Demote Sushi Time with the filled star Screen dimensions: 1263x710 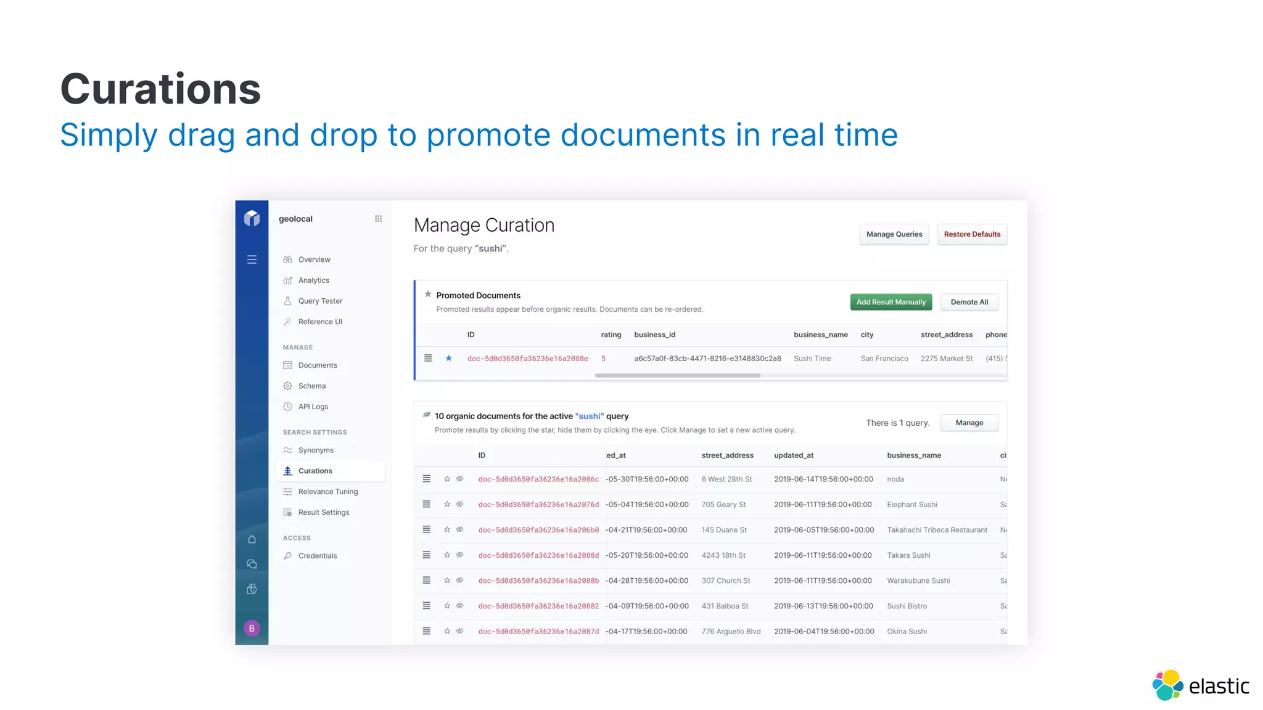pyautogui.click(x=449, y=358)
